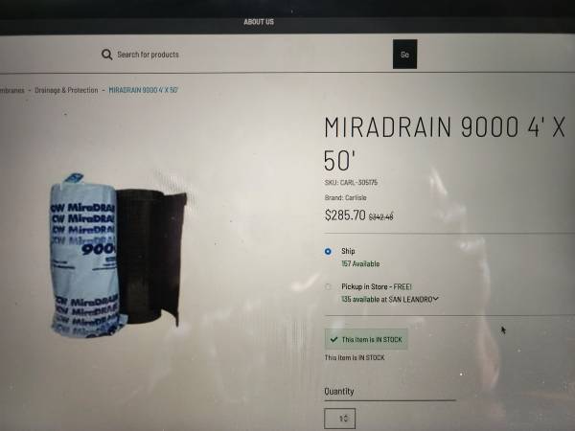The width and height of the screenshot is (575, 431).
Task: Click the Miradrain product roll image
Action: point(118,256)
